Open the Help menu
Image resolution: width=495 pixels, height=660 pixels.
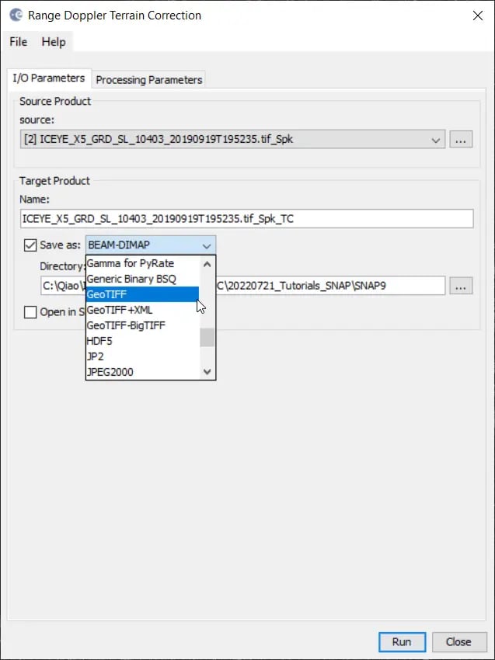(54, 42)
